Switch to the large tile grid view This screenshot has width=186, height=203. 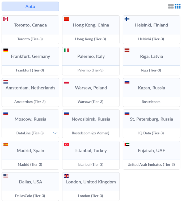coord(171,6)
